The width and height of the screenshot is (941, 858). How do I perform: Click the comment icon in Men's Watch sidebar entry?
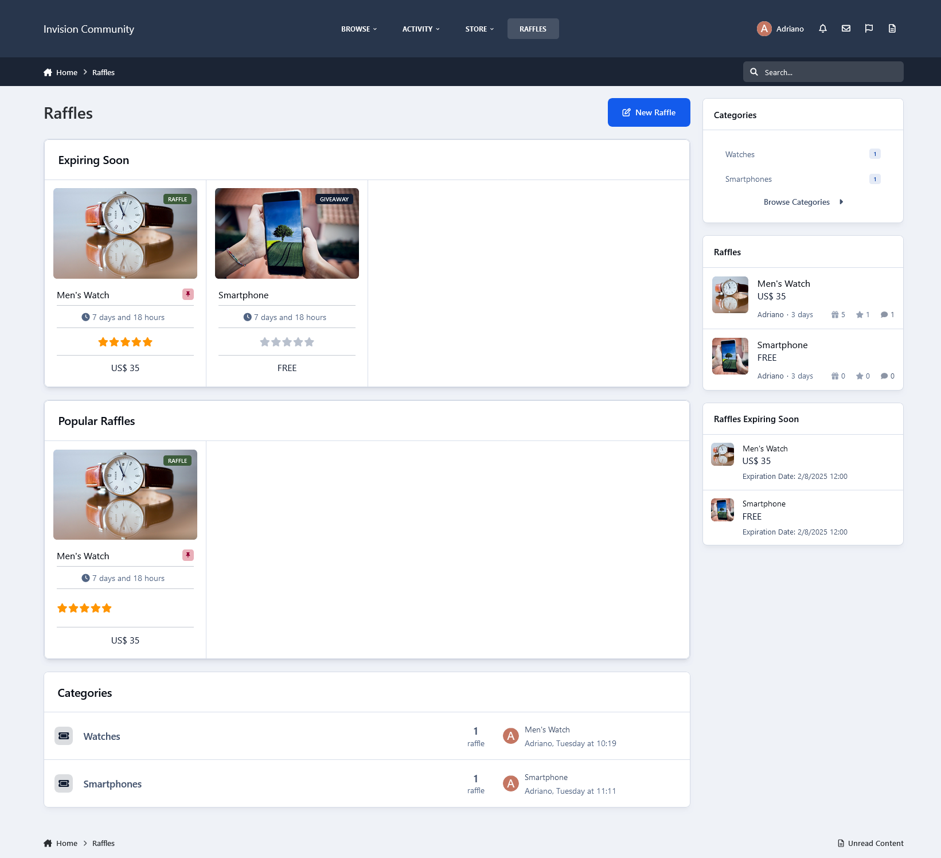point(884,314)
